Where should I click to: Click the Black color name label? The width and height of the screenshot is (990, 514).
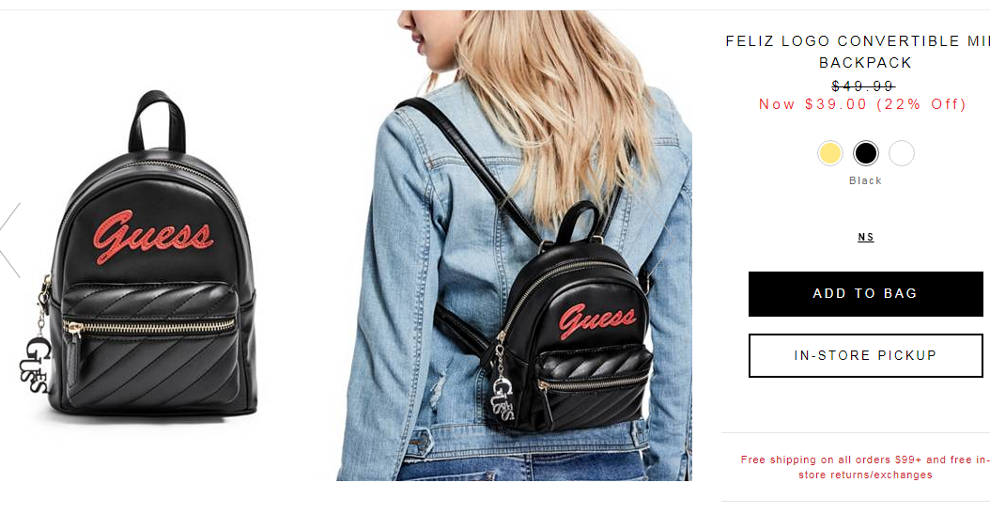866,180
